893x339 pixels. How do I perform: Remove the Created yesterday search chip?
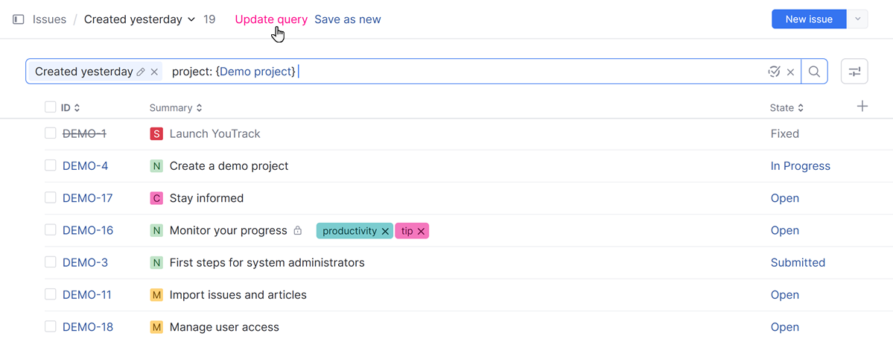tap(154, 72)
